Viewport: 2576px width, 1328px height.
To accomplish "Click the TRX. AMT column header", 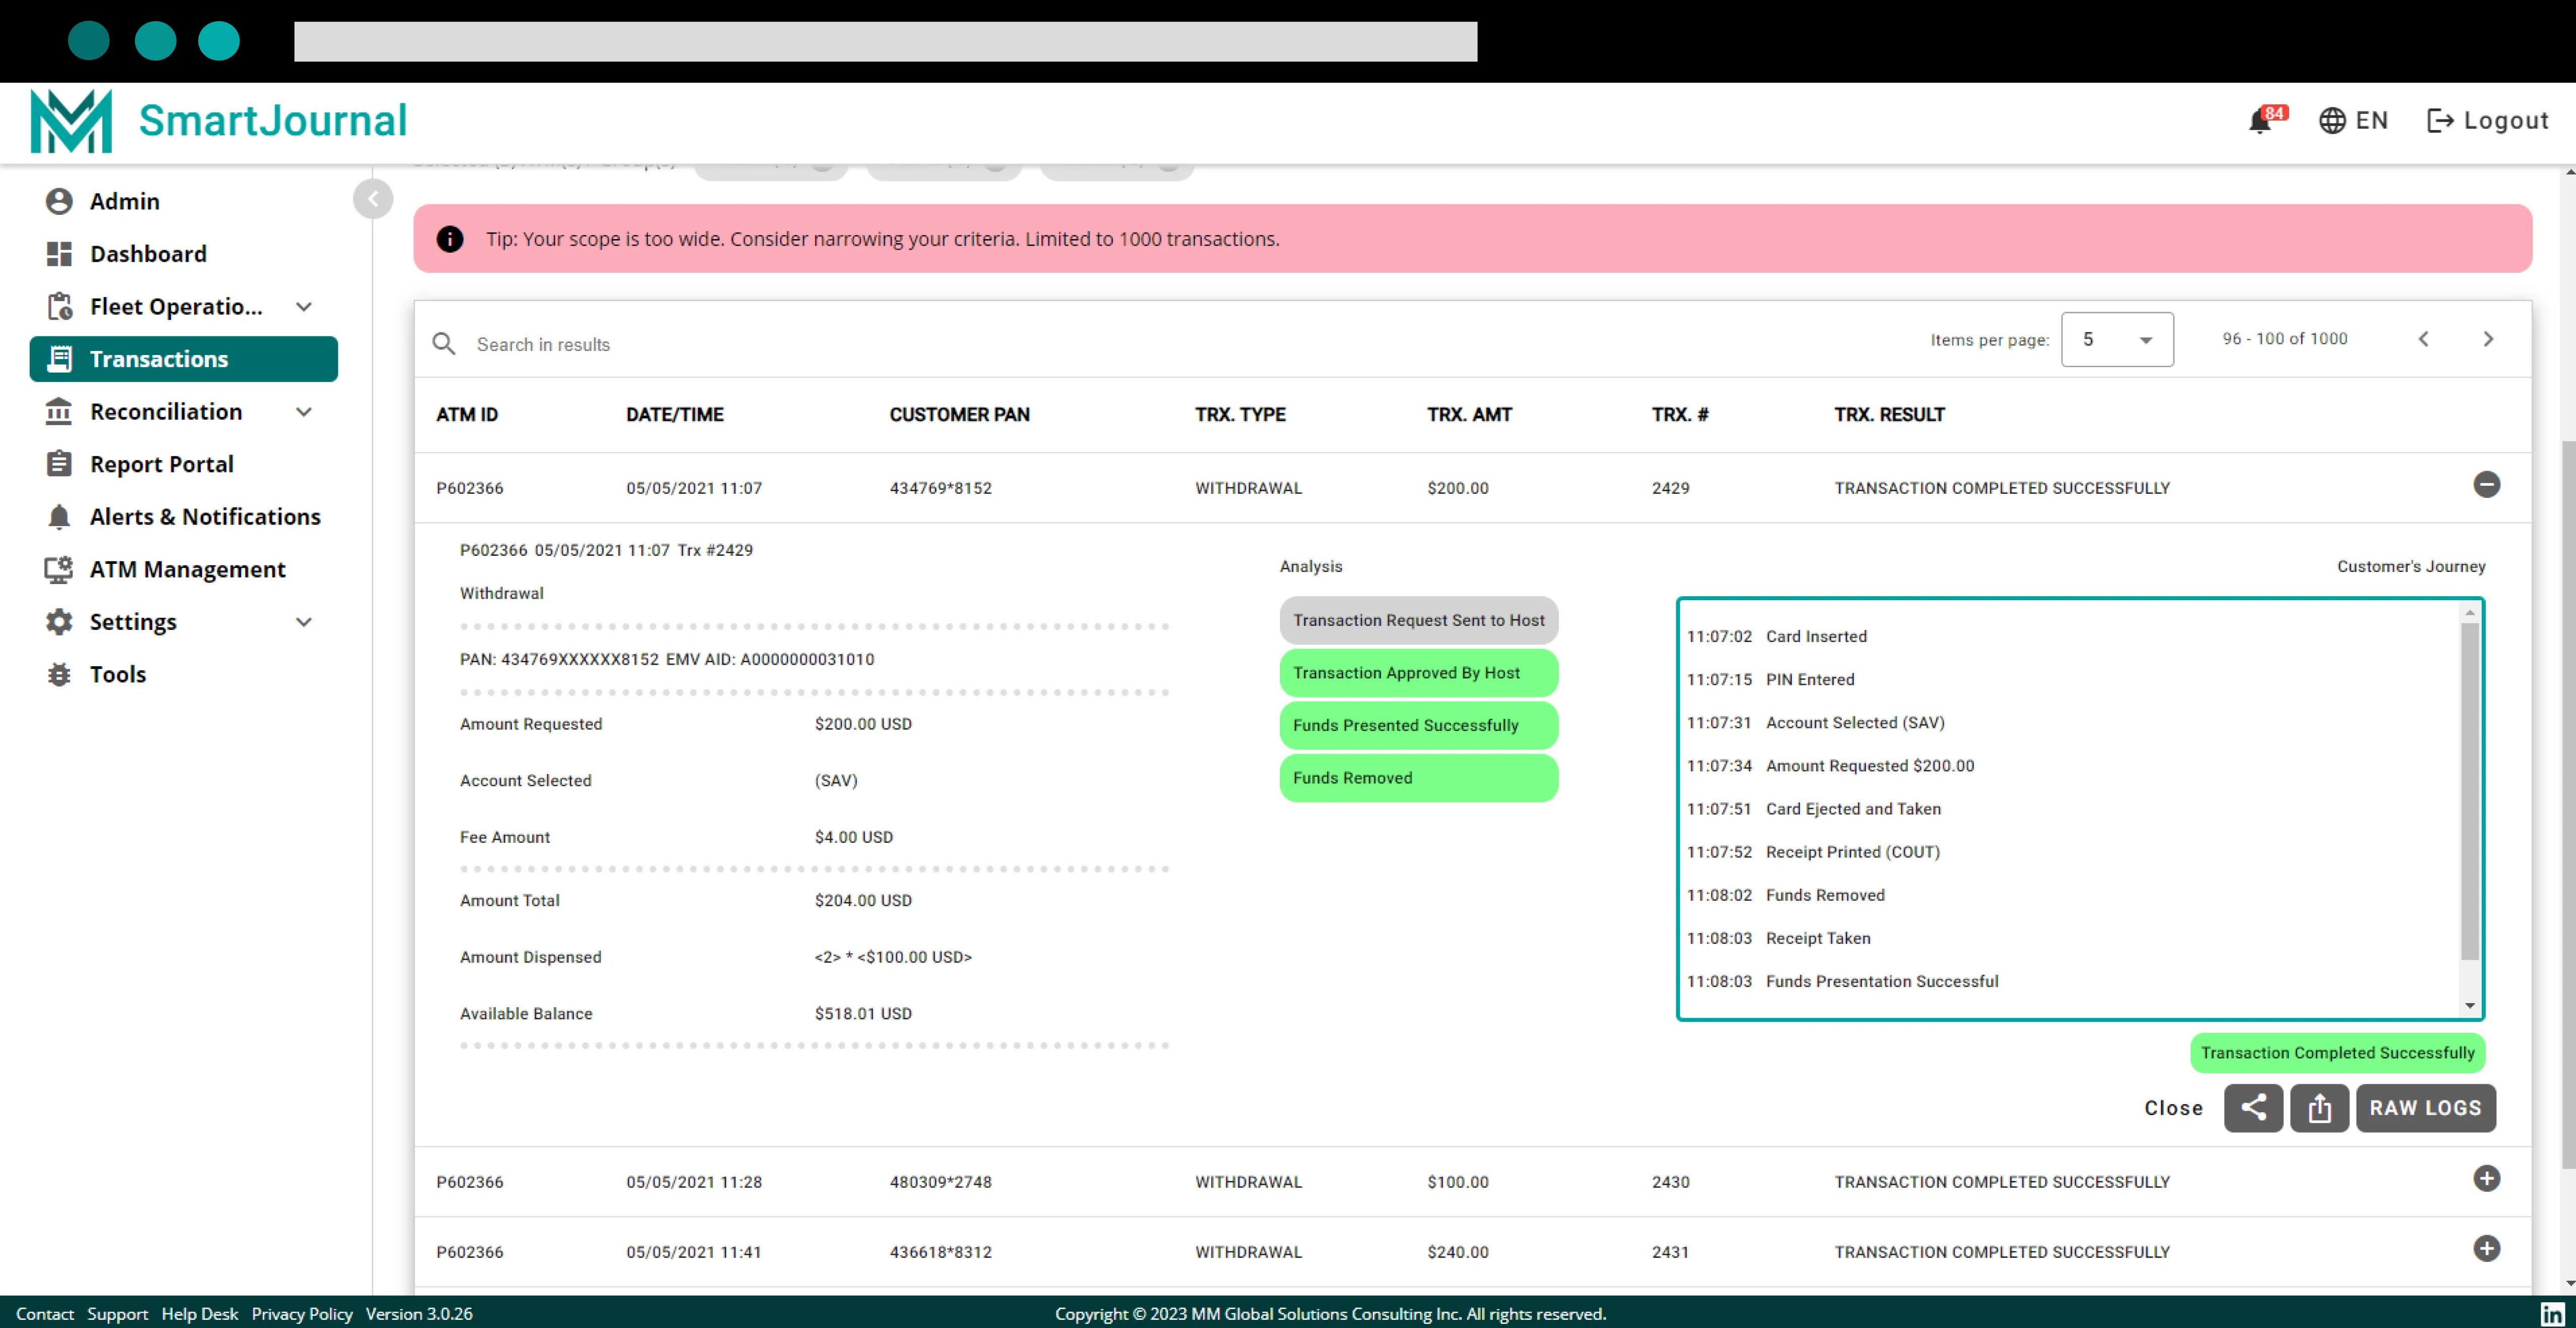I will (x=1469, y=414).
